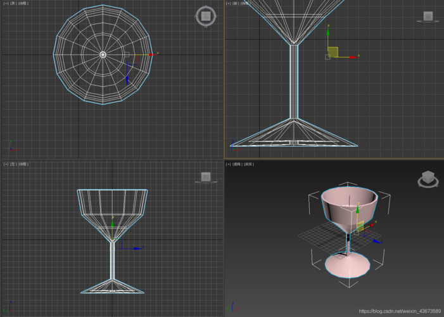The image size is (444, 317).
Task: Open the [+] menu of the Top viewport
Action: [6, 3]
